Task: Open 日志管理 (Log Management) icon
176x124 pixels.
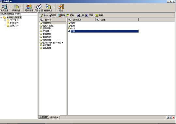Action: click(x=38, y=8)
